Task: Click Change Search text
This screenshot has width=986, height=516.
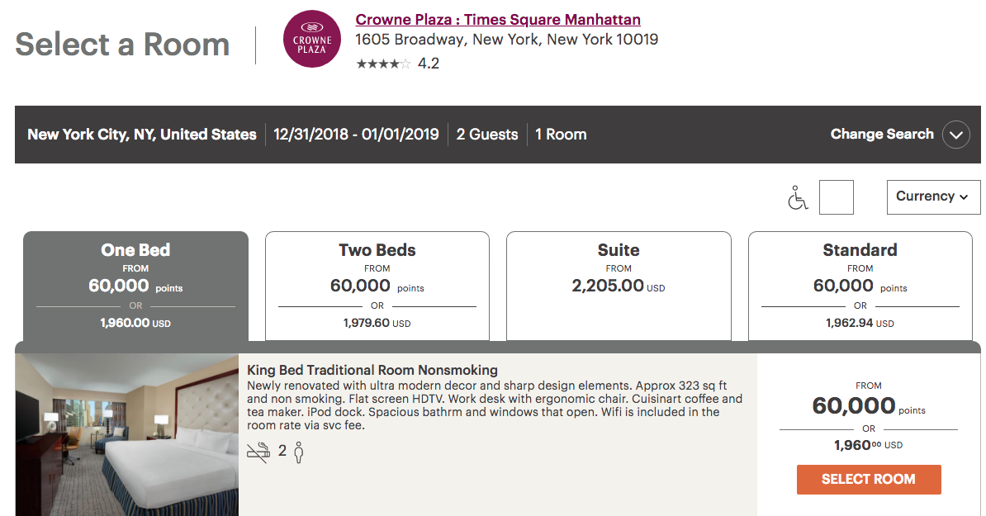Action: [x=881, y=135]
